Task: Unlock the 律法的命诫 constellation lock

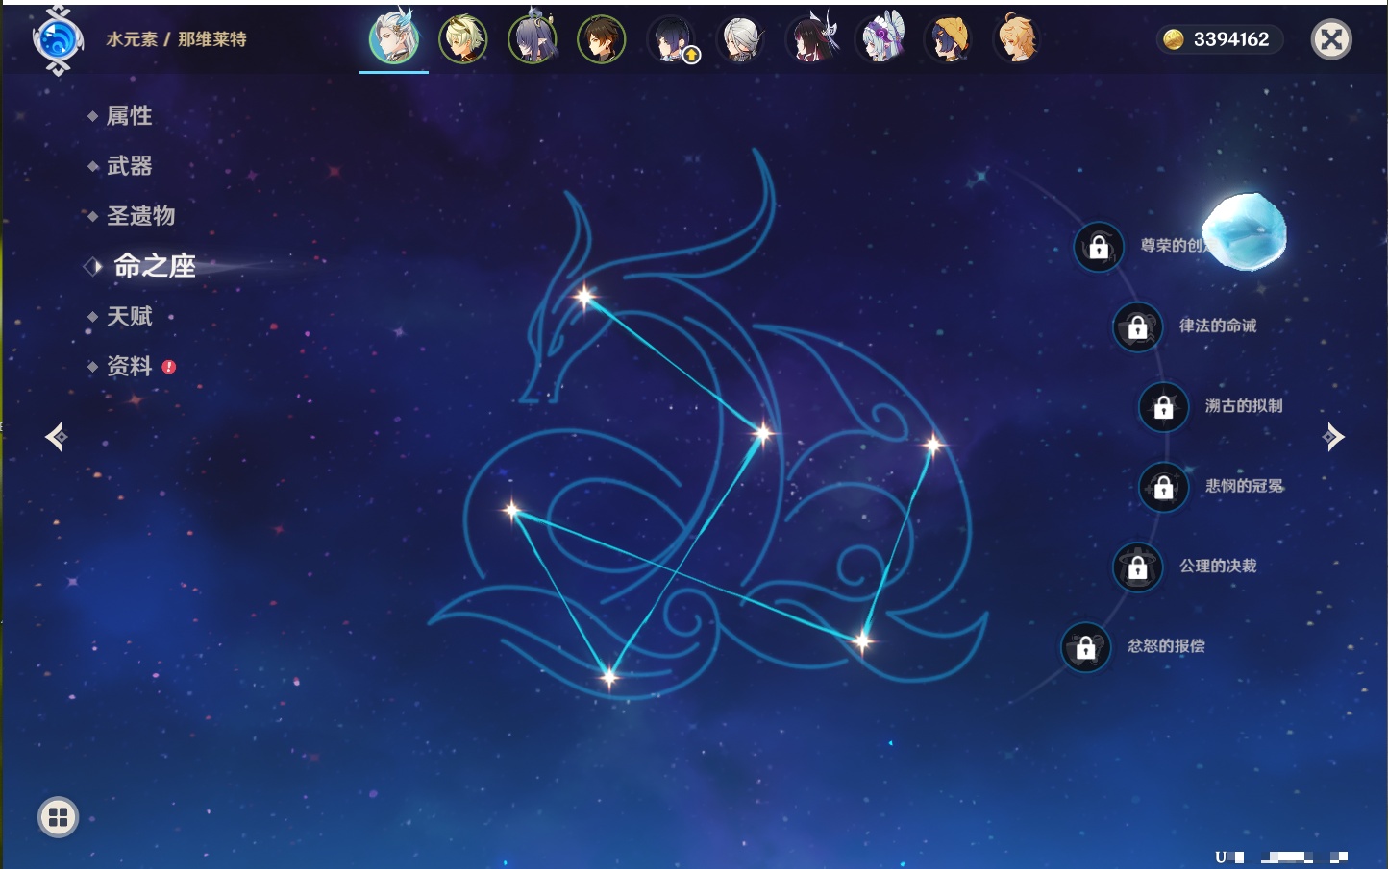Action: click(1137, 327)
